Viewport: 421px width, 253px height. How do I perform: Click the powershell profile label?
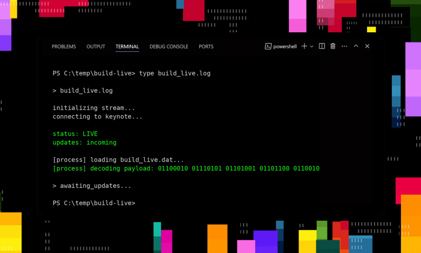click(285, 47)
